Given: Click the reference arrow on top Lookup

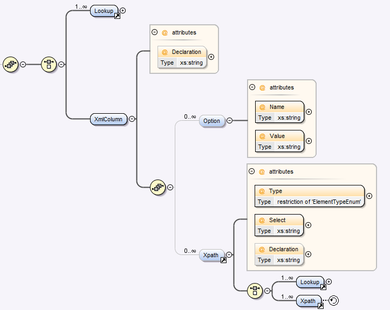Looking at the screenshot, I should click(x=117, y=16).
